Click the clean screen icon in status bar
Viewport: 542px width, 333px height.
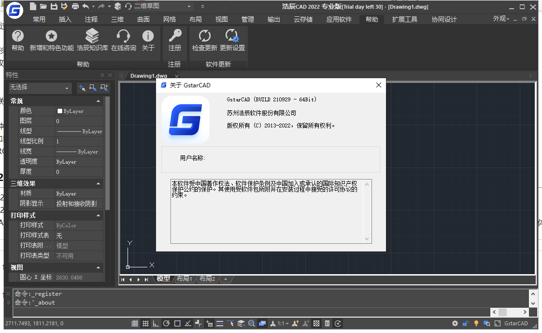[498, 323]
